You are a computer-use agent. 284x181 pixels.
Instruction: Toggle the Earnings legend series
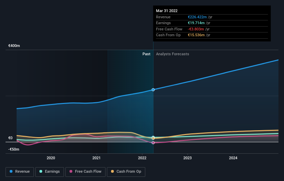pos(49,172)
